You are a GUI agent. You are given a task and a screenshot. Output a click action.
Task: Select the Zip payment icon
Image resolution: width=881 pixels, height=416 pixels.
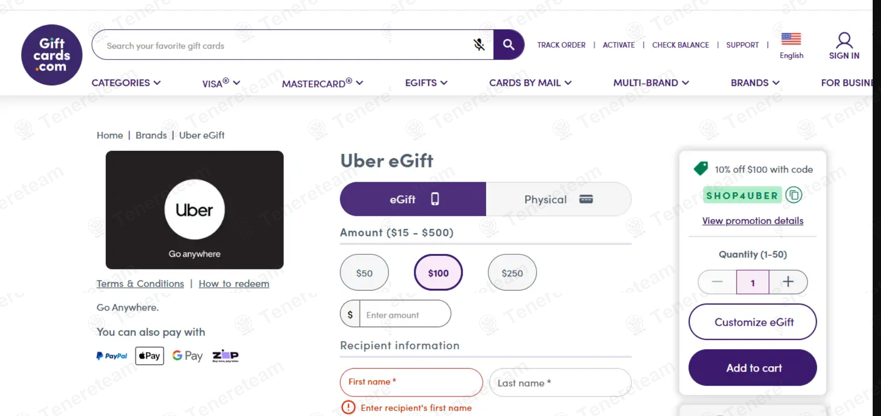[x=226, y=355]
